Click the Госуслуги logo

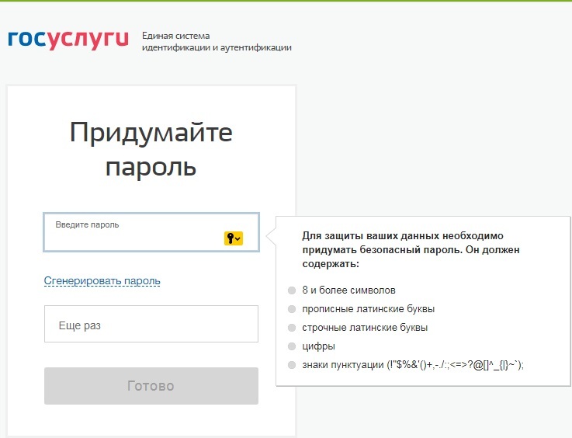[68, 40]
